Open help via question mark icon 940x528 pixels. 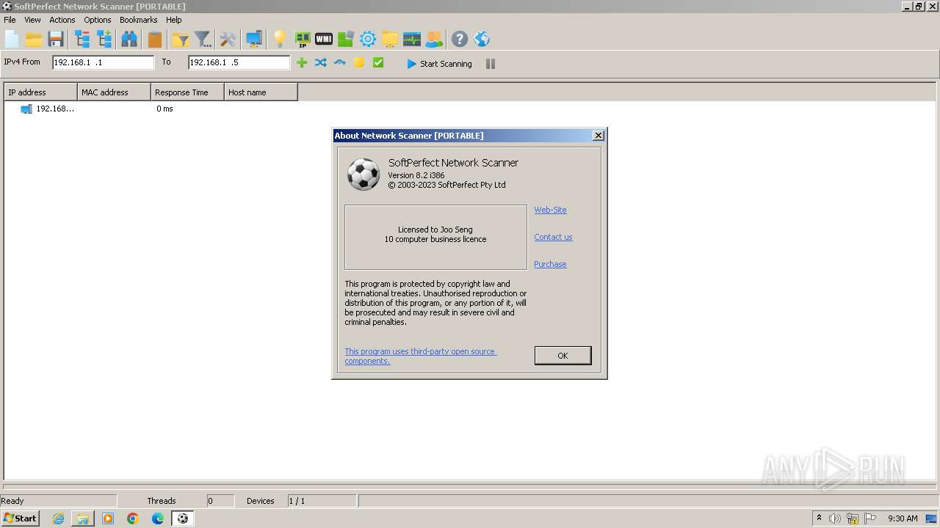[x=460, y=39]
